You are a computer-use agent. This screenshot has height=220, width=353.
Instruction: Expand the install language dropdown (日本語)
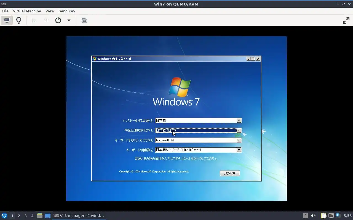pos(239,120)
